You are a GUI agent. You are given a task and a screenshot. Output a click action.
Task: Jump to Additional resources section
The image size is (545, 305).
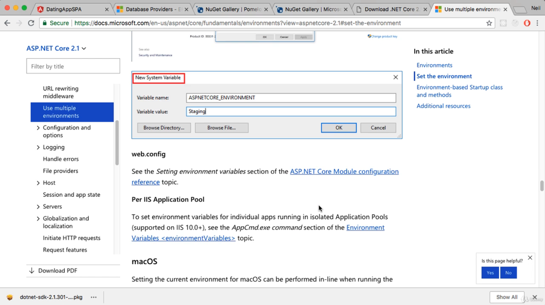443,106
